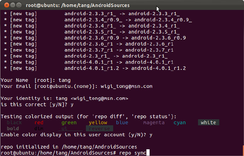The width and height of the screenshot is (244, 156).
Task: Click the tag line android-2.3.7_r1
Action: pos(89,50)
